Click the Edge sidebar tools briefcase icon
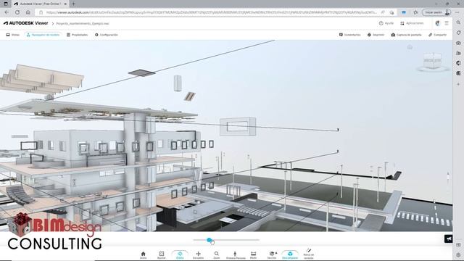The image size is (464, 261). click(x=458, y=43)
